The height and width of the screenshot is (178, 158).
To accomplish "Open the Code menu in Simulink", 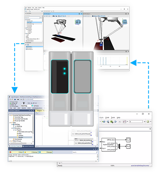I will [x=107, y=117].
